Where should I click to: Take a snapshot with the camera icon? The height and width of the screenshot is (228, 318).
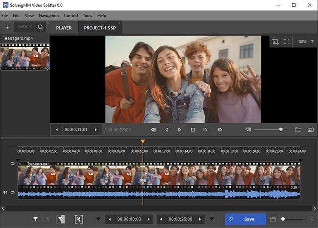(x=311, y=130)
